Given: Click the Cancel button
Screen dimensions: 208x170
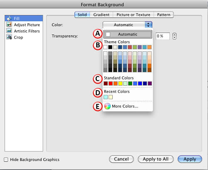Looking at the screenshot, I should point(121,159).
